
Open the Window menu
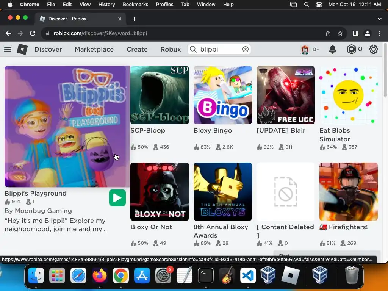(206, 4)
